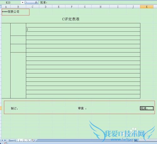The image size is (157, 144).
Task: Switch to the sheet tab named 2
Action: pyautogui.click(x=24, y=141)
